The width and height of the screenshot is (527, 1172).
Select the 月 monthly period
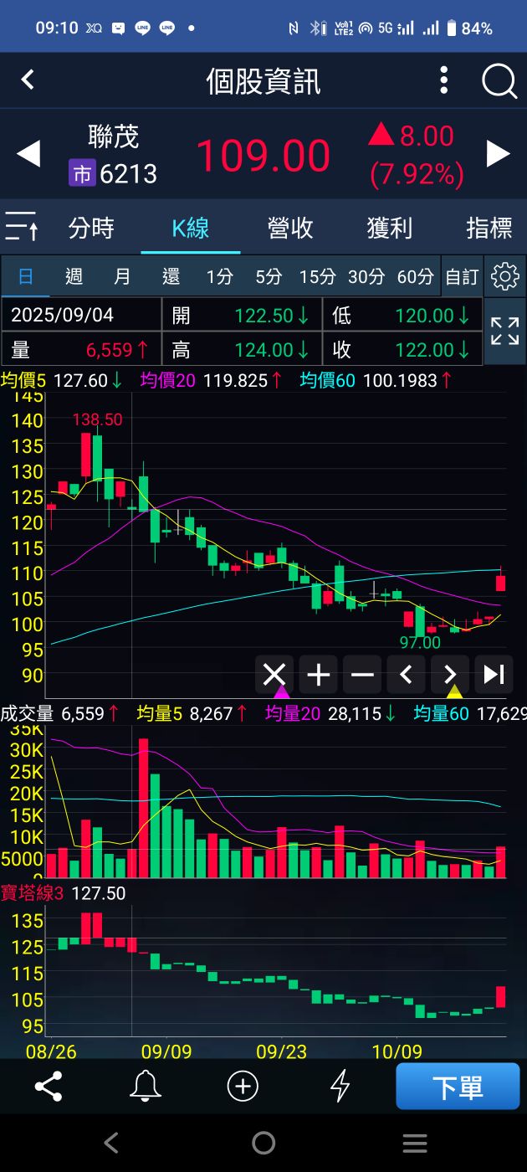click(122, 276)
